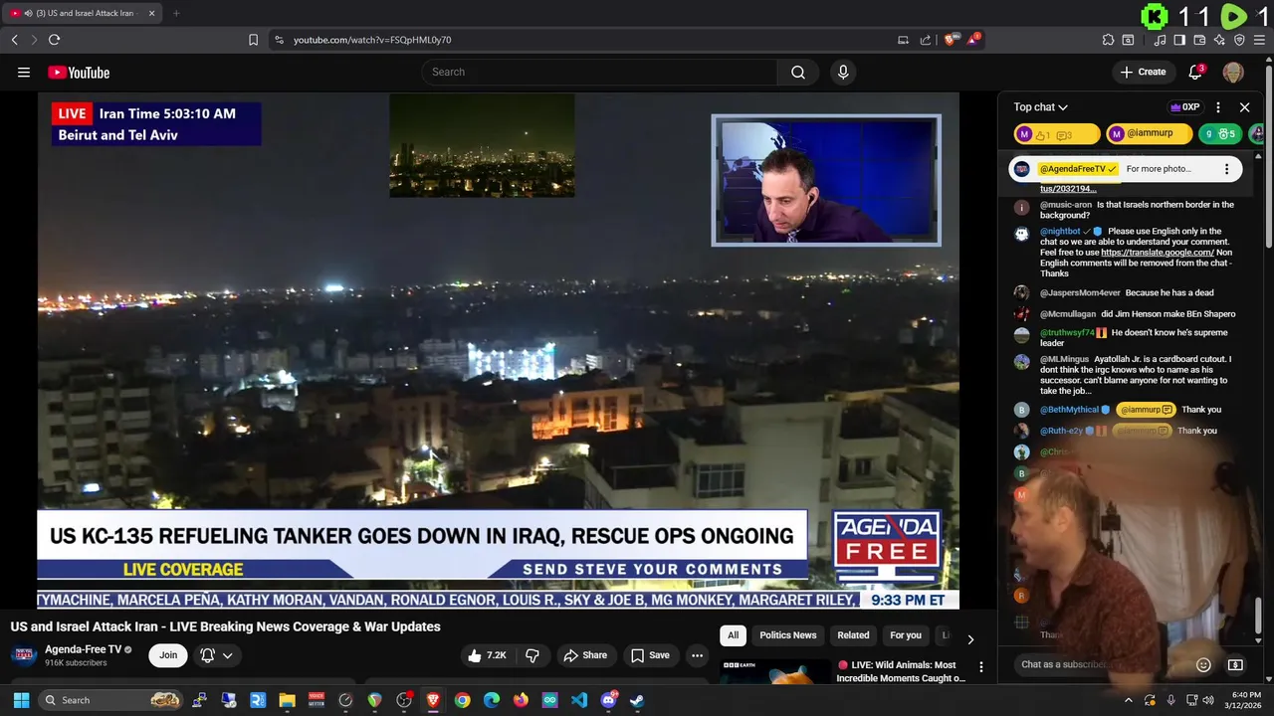The image size is (1274, 716).
Task: Save the video to a playlist
Action: click(x=650, y=655)
